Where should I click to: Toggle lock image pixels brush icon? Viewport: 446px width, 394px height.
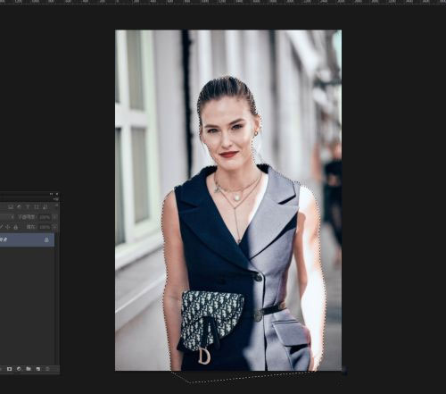[x=1, y=227]
